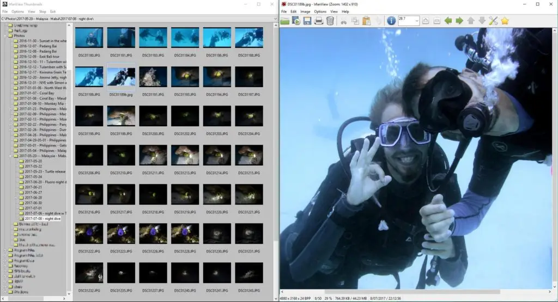Viewport: 558px width, 302px height.
Task: Click the yellow star About icon
Action: [x=505, y=21]
